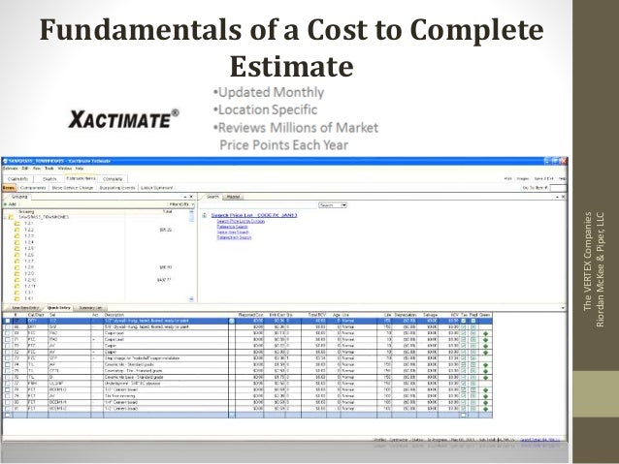Click Xactimate app icon in title bar
The height and width of the screenshot is (464, 619).
point(5,161)
